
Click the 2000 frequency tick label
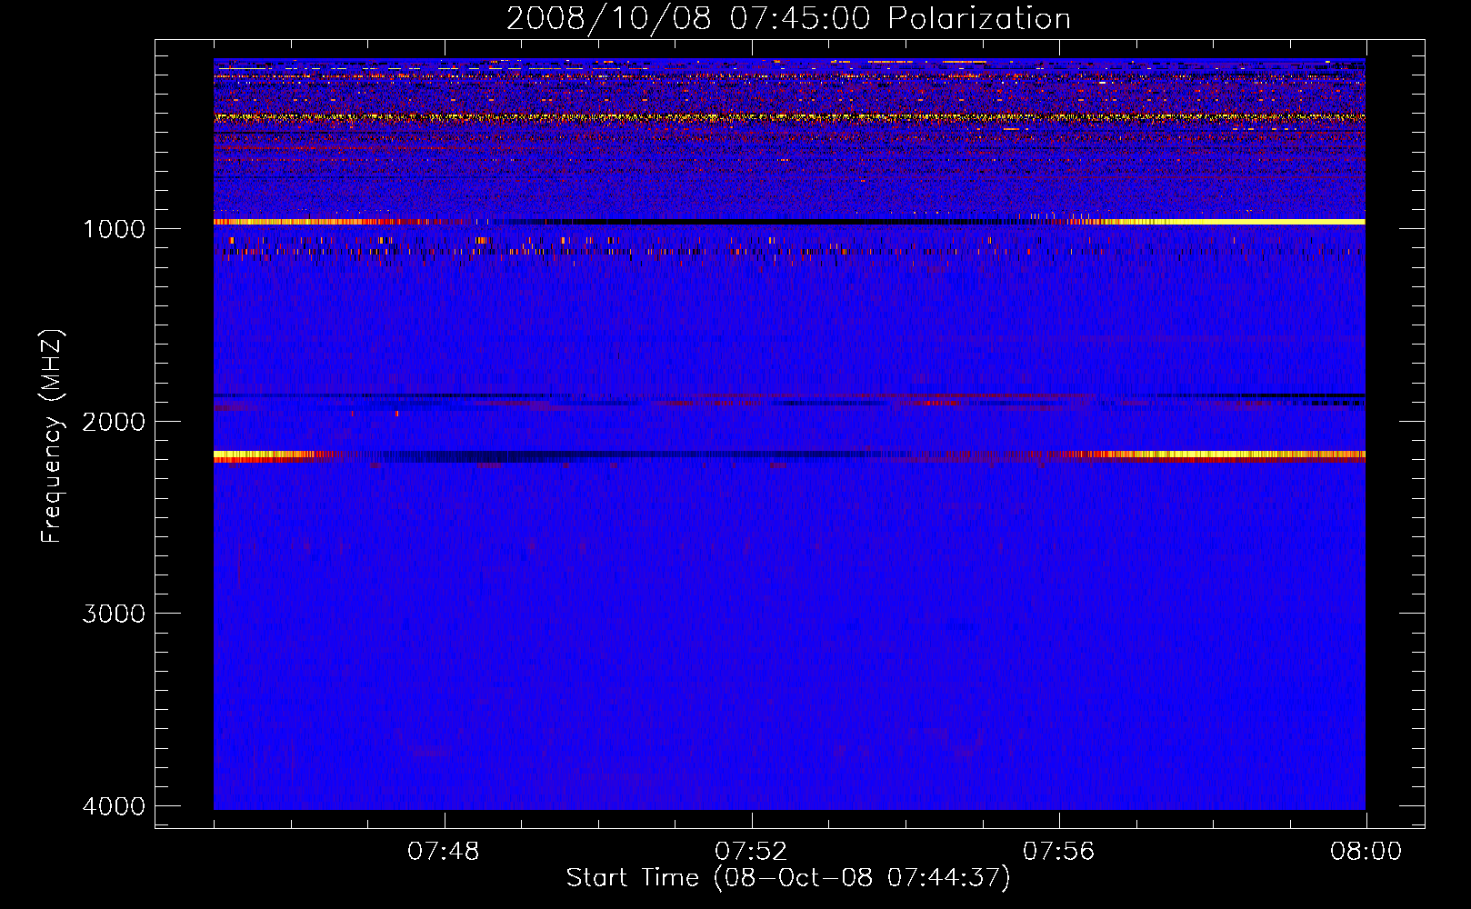[114, 422]
